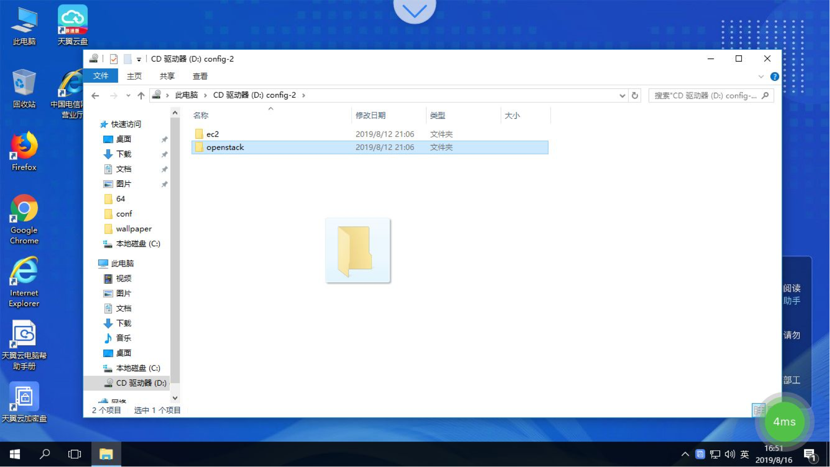Toggle the pinned 桌面 quick access item
This screenshot has height=467, width=830.
165,139
